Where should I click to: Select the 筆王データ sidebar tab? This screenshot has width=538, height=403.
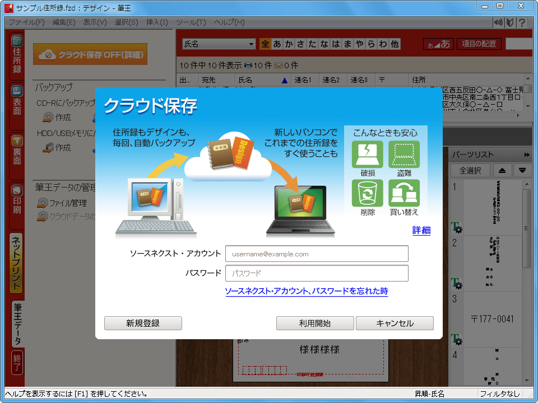pyautogui.click(x=17, y=324)
